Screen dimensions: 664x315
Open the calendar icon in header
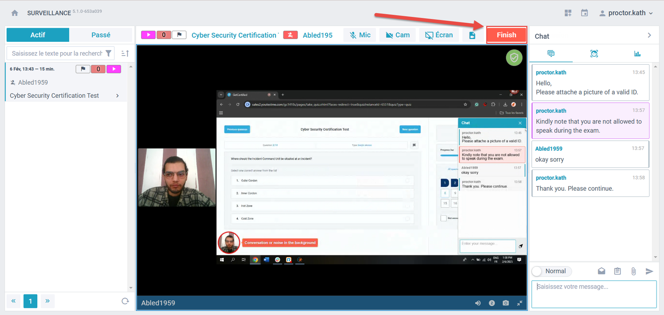[x=584, y=13]
